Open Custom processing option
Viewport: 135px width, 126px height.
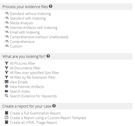click(x=16, y=46)
